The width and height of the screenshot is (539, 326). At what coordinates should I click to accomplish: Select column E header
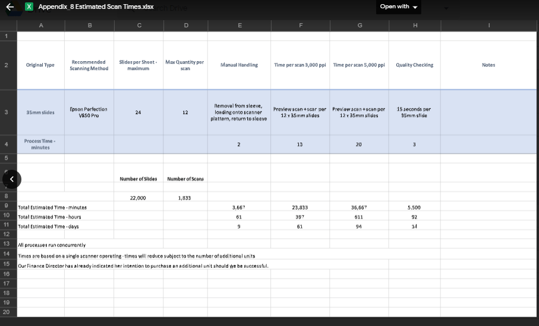coord(239,26)
